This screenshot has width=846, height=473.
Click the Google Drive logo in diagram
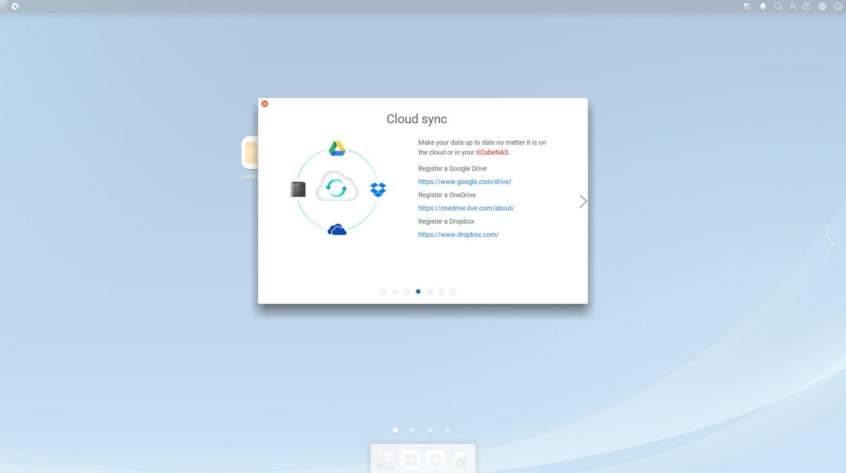click(x=337, y=148)
